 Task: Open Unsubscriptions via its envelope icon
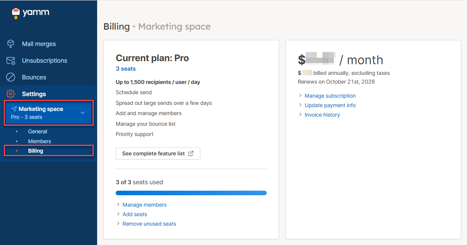pyautogui.click(x=11, y=60)
